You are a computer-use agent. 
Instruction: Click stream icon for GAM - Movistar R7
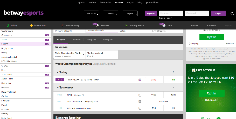click(x=140, y=95)
